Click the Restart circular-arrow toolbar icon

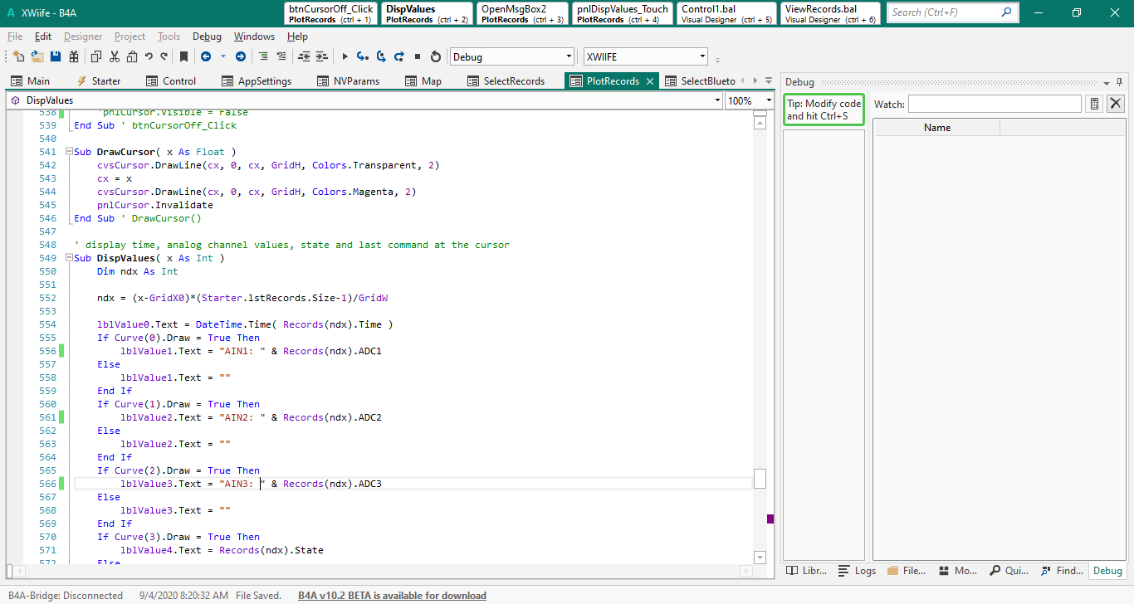point(436,57)
